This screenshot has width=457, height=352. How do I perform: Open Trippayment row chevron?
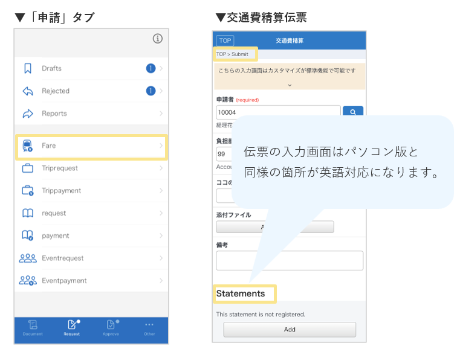tap(161, 191)
